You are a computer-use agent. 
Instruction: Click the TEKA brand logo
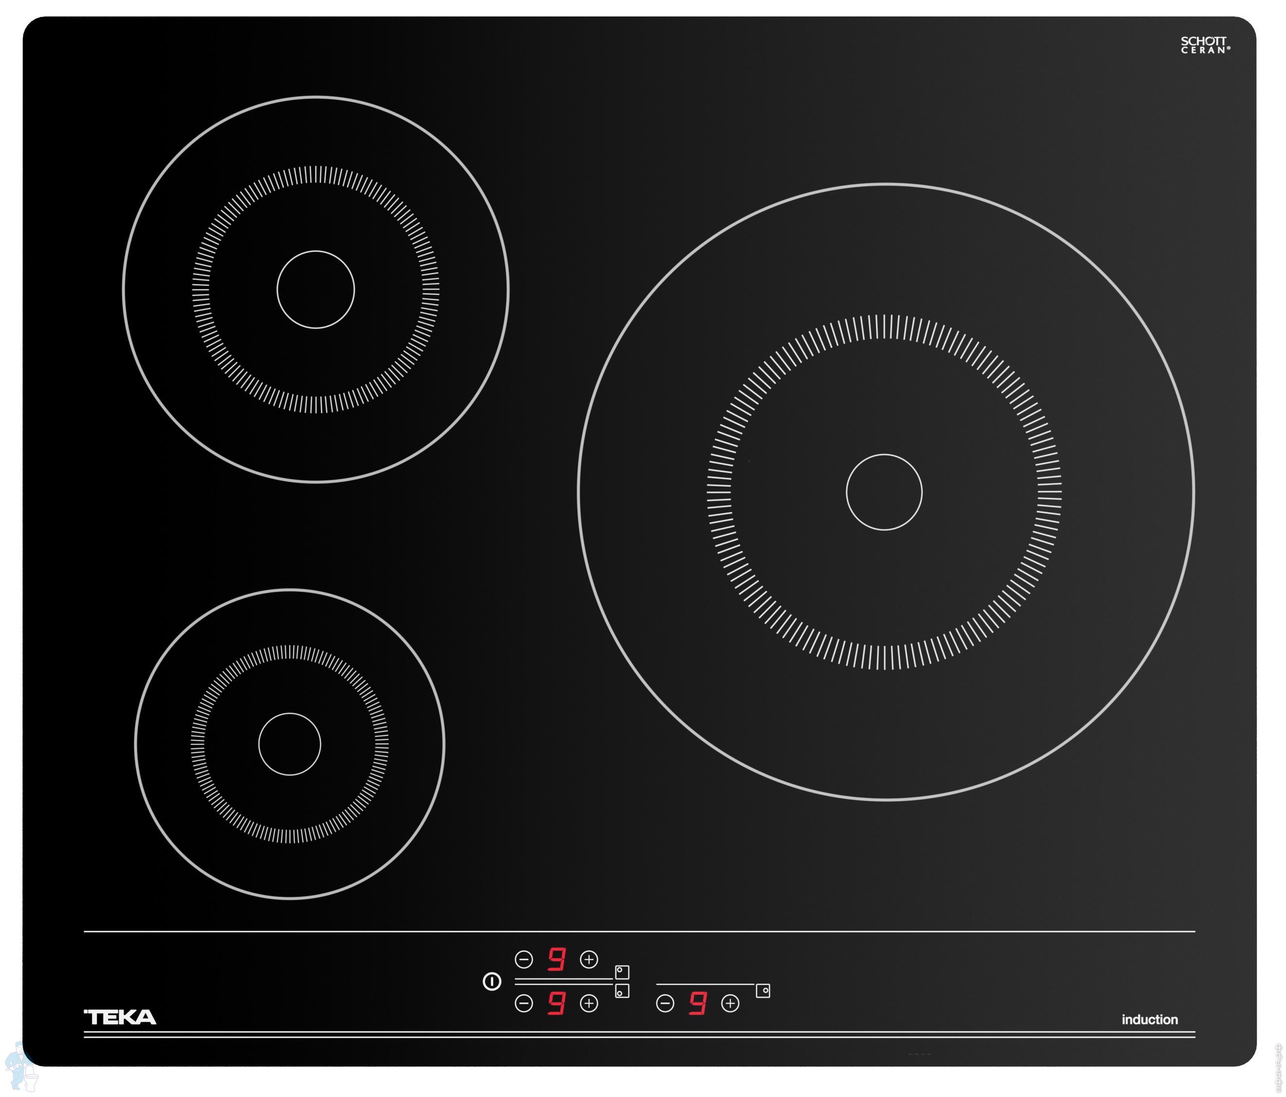click(120, 1017)
